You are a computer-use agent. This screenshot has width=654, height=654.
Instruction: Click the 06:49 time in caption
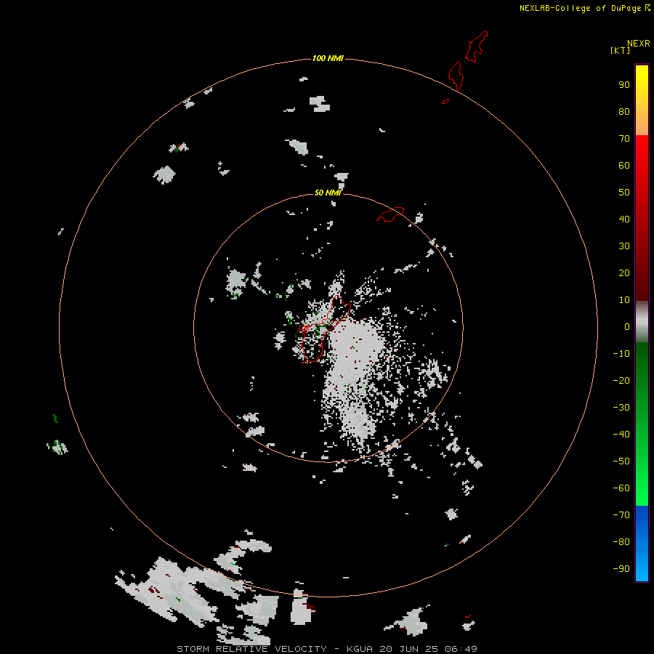[461, 649]
